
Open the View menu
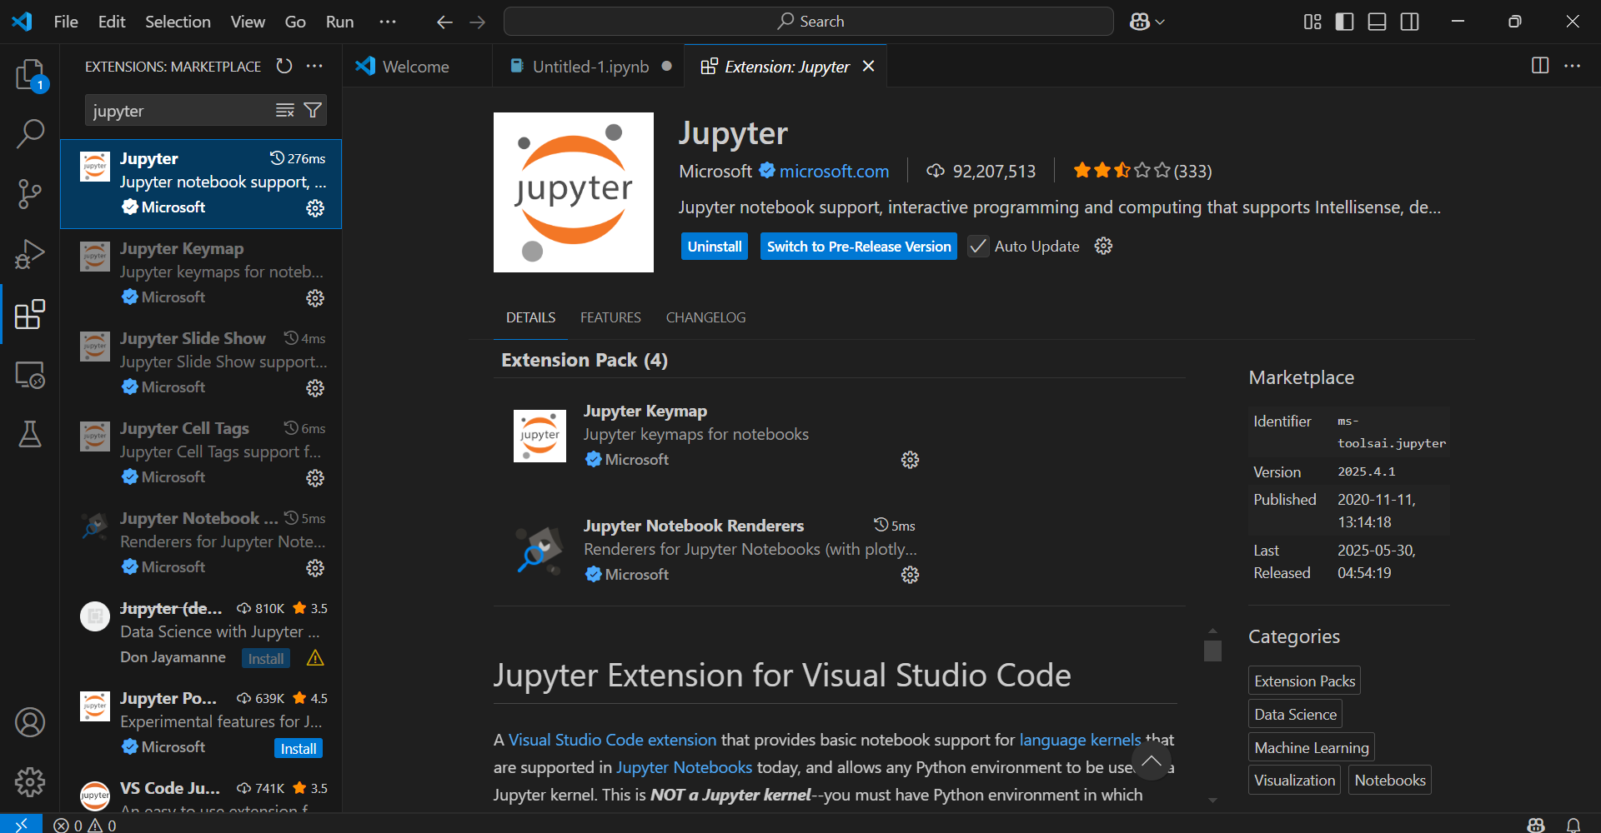pyautogui.click(x=248, y=22)
